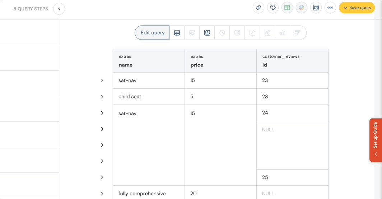
Task: Select the bar chart view icon
Action: [283, 33]
